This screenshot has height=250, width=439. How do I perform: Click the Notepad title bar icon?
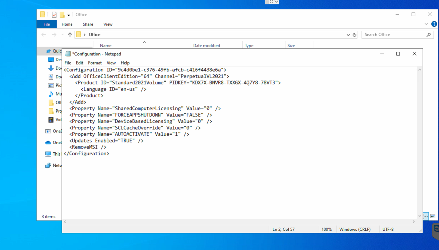[x=68, y=54]
